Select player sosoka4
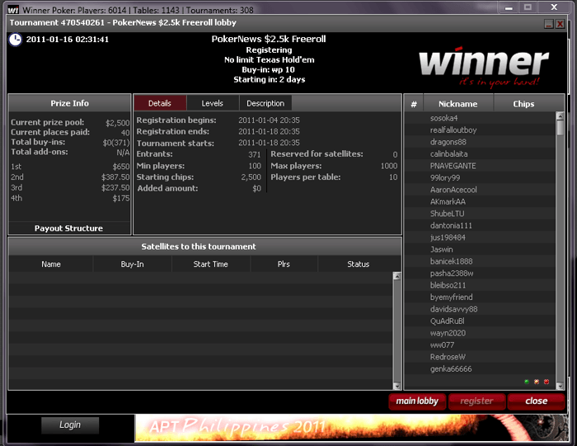577x446 pixels. coord(481,118)
